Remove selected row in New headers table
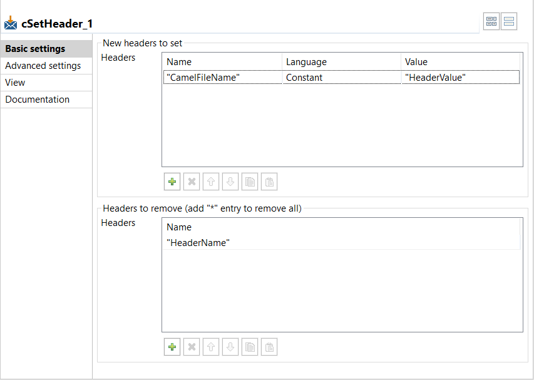This screenshot has height=380, width=534. [192, 182]
